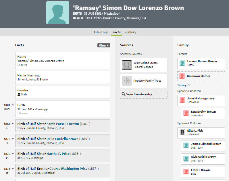The height and width of the screenshot is (181, 229).
Task: Open the Filter dropdown in Facts
Action: point(104,45)
